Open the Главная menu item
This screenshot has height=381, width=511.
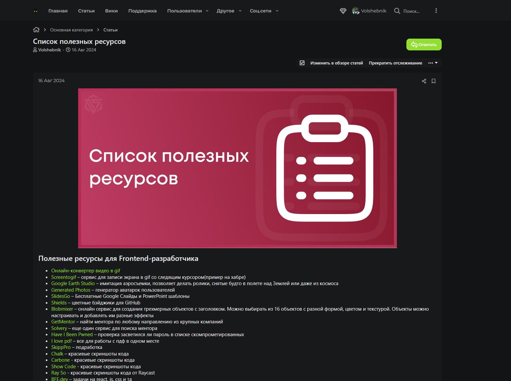tap(58, 11)
